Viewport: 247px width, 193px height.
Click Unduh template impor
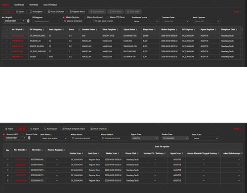[74, 129]
